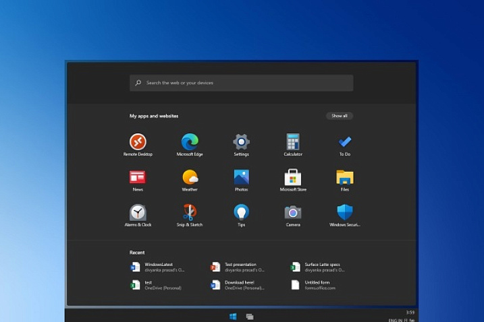Launch Alarms & Clock
Viewport: 484px width, 322px height.
138,216
